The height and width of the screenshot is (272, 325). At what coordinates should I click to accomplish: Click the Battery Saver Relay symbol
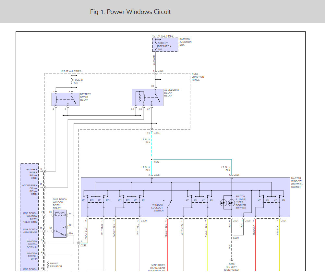tap(65, 99)
